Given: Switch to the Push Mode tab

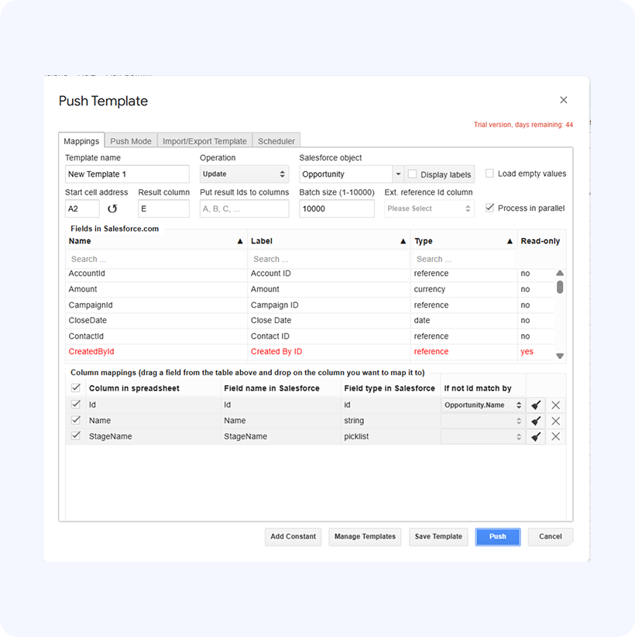Looking at the screenshot, I should (x=131, y=141).
